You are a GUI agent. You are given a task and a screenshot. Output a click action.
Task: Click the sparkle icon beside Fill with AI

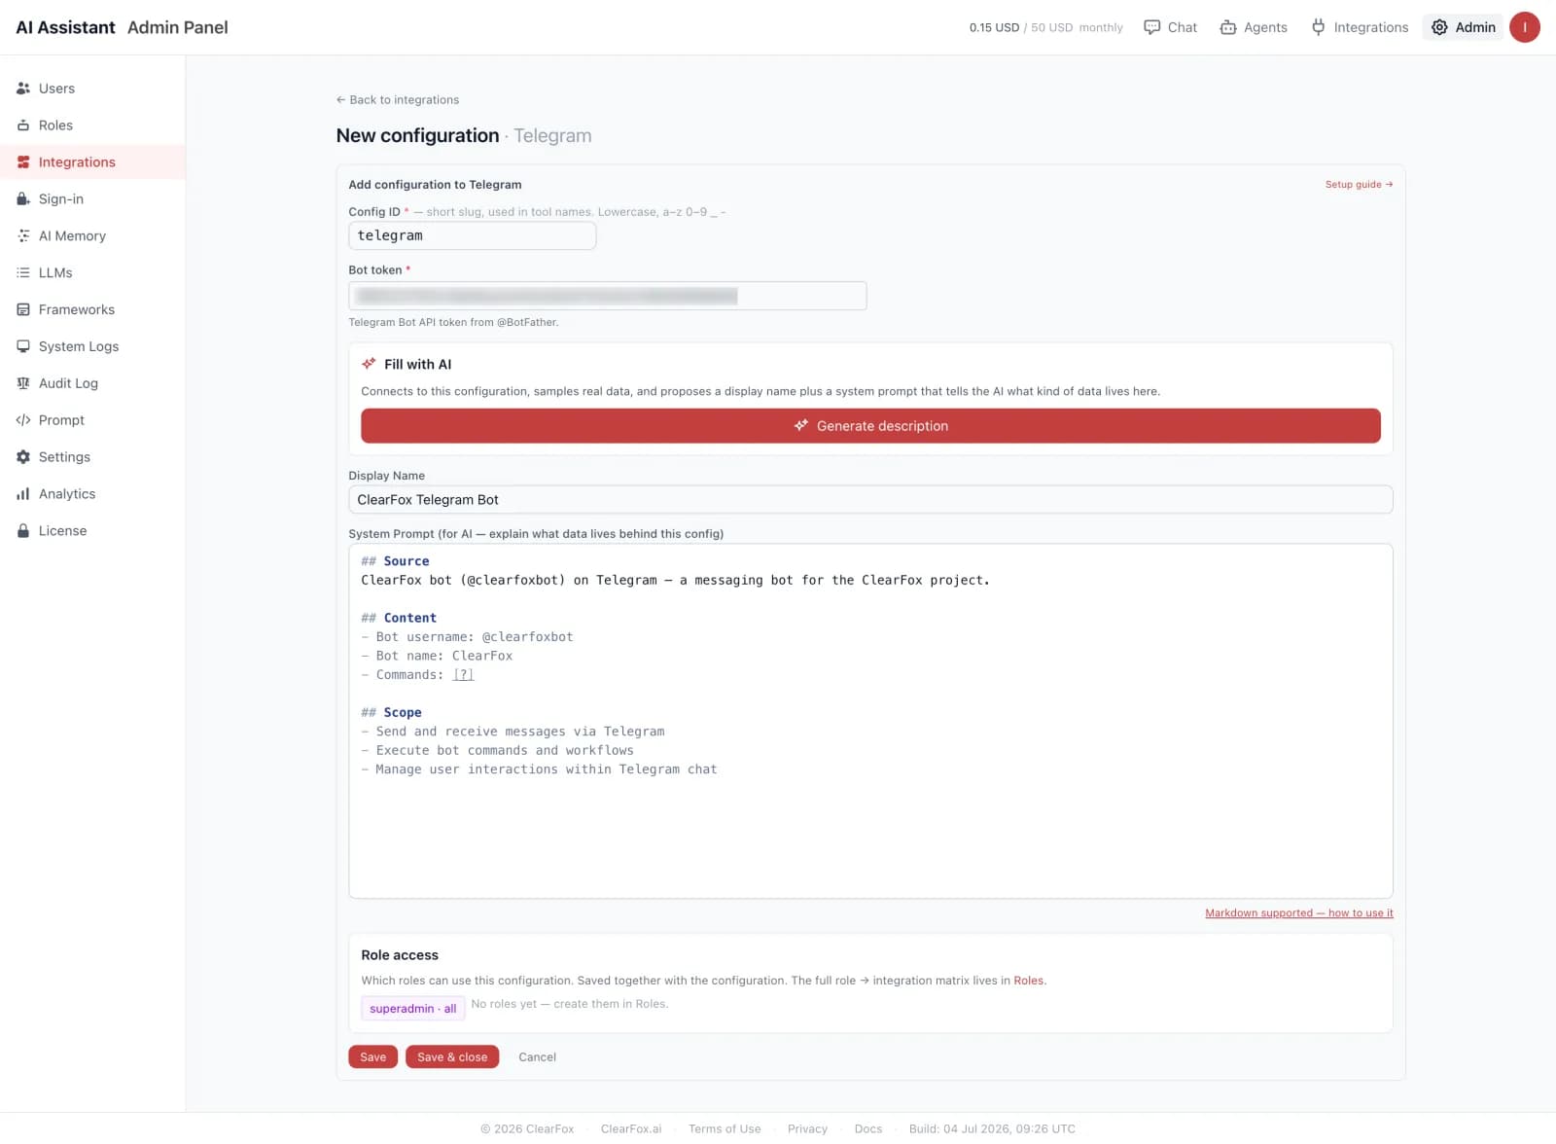(x=369, y=364)
